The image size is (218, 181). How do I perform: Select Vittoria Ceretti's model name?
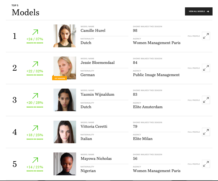(x=94, y=127)
